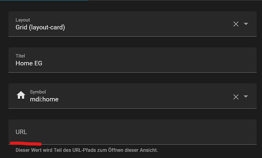Click the Home EG title text
The height and width of the screenshot is (158, 262).
click(x=29, y=63)
